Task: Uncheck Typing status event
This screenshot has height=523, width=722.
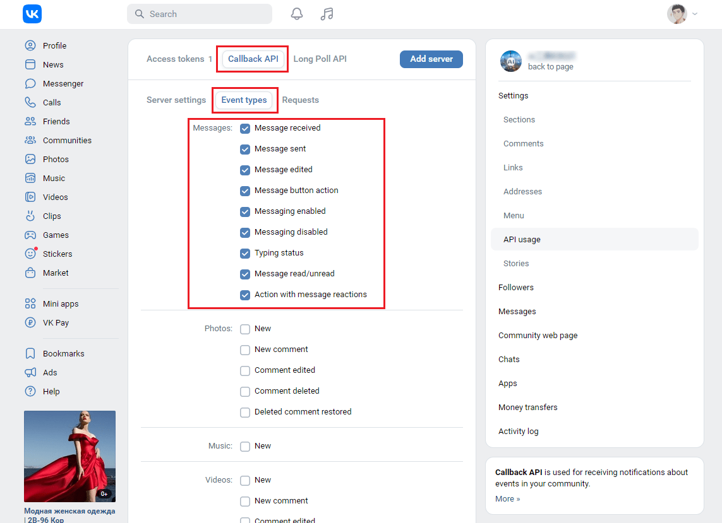Action: [245, 253]
